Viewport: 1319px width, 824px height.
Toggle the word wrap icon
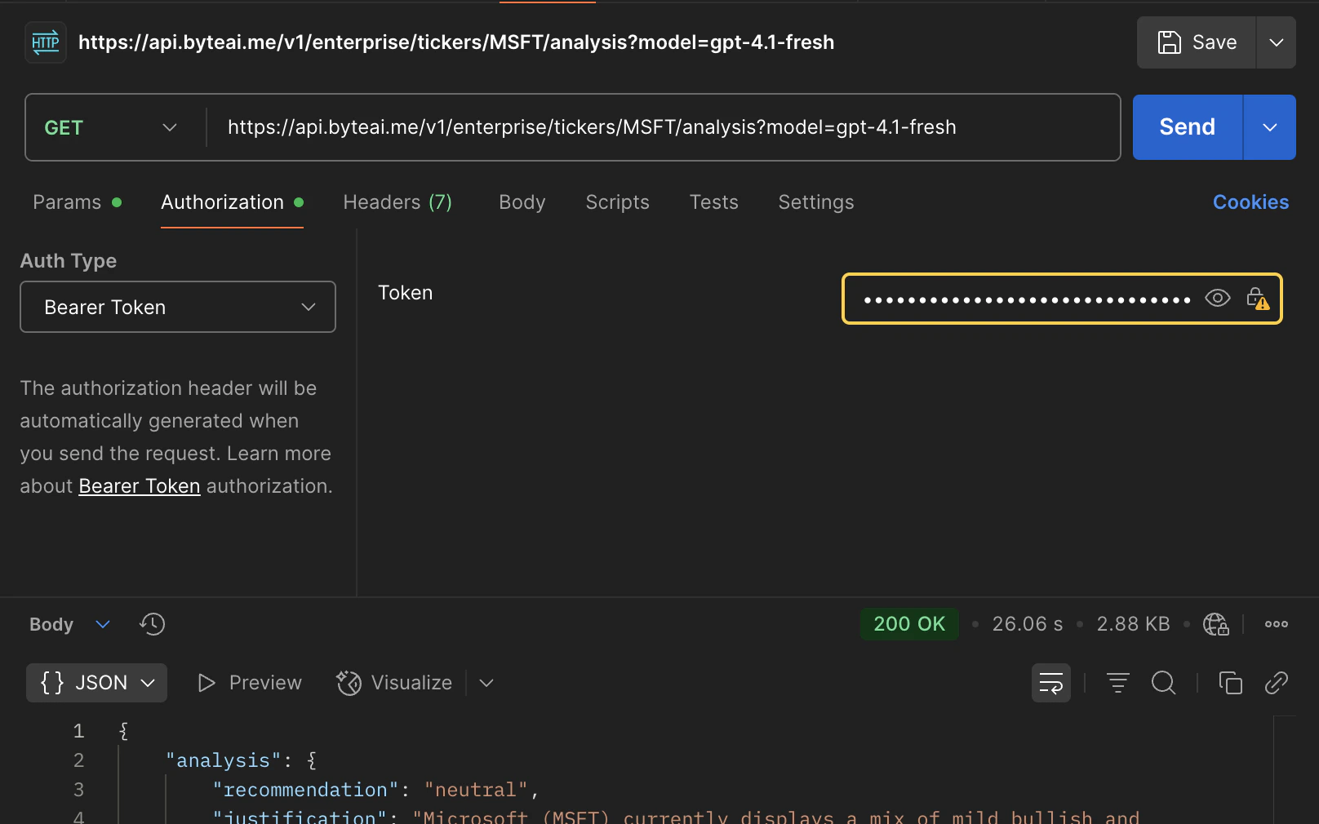click(x=1051, y=683)
